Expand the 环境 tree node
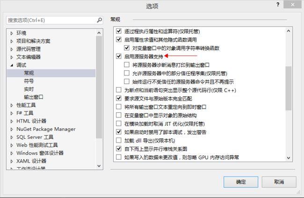This screenshot has width=304, height=198. [x=12, y=33]
